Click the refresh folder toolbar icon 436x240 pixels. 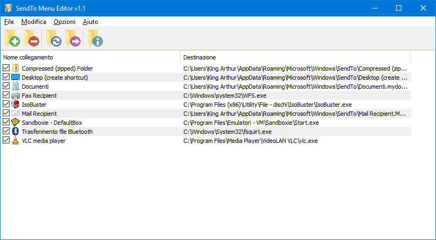[x=54, y=39]
